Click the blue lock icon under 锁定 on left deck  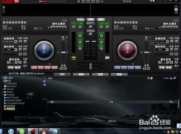25,68
